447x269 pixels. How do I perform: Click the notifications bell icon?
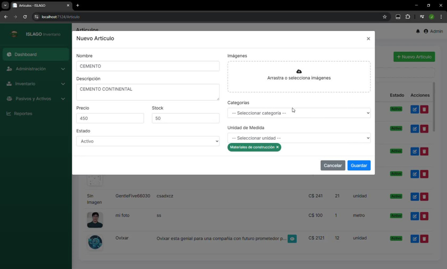click(417, 31)
